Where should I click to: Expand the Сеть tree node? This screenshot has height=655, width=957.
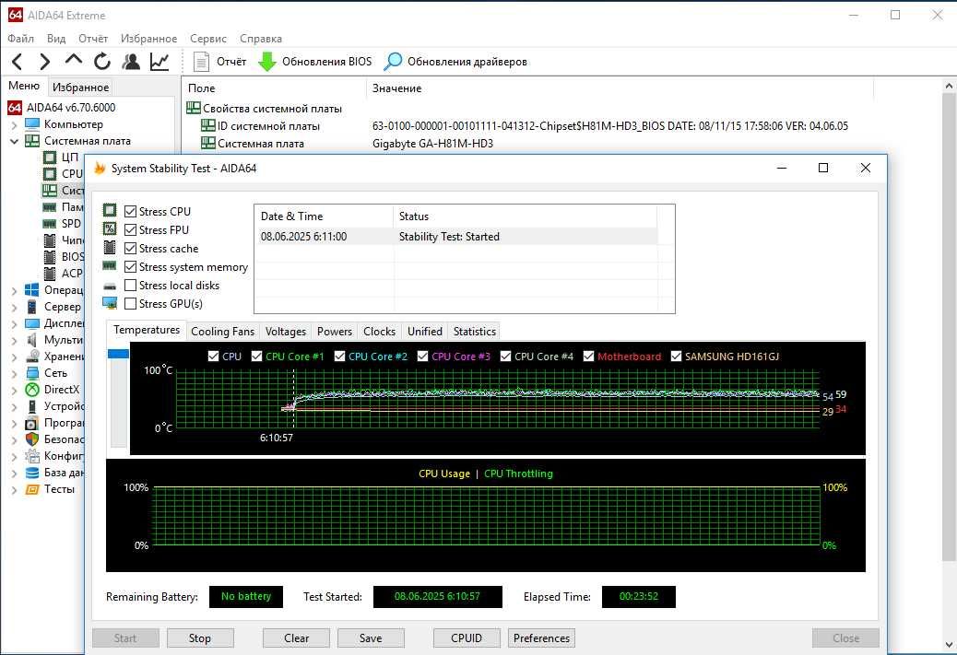coord(14,373)
